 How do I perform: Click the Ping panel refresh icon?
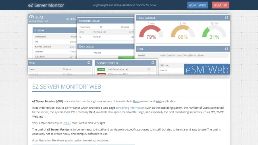tap(89, 63)
